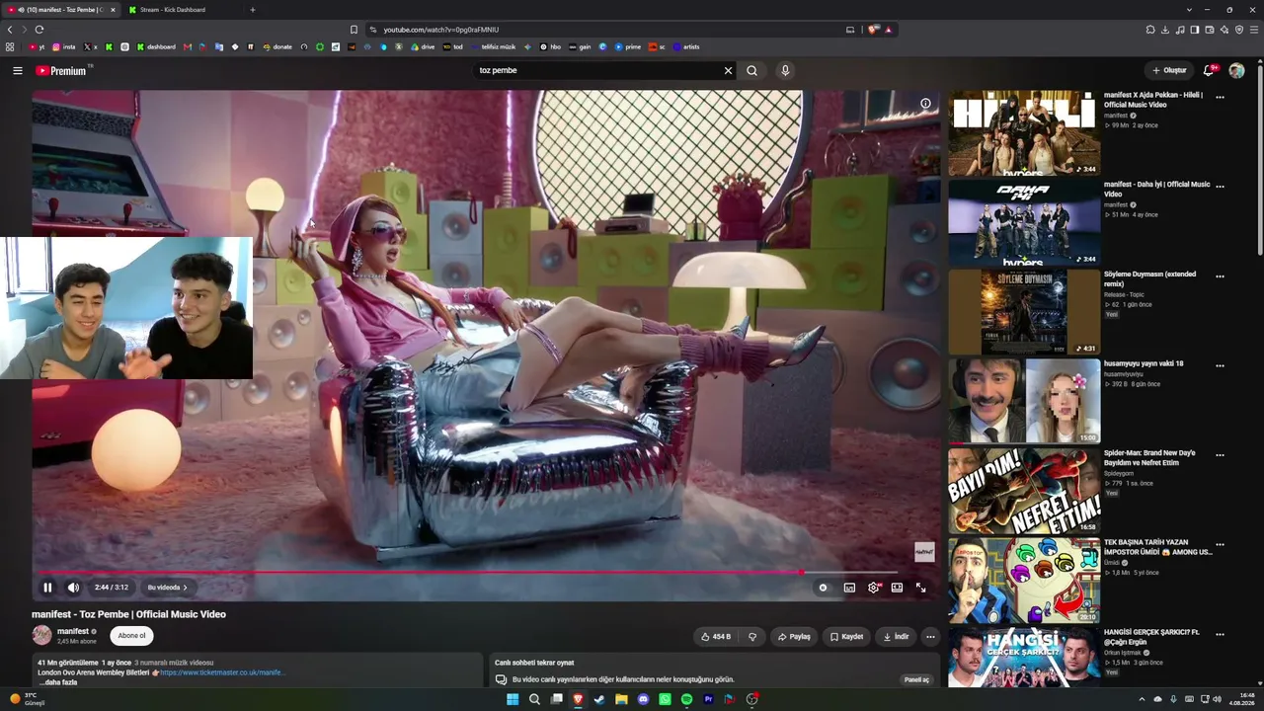Open options for 'Söyleme Duymasın' video

coord(1220,276)
